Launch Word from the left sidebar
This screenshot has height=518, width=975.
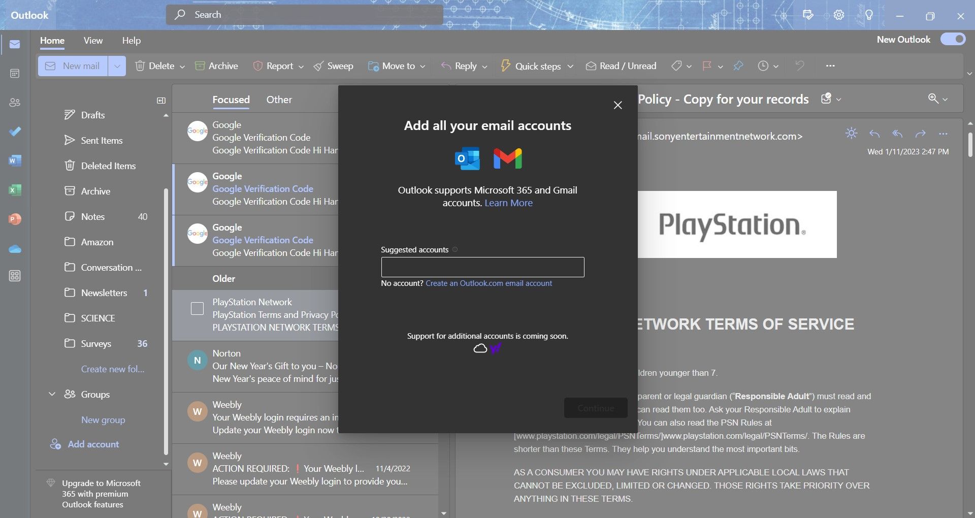(15, 160)
